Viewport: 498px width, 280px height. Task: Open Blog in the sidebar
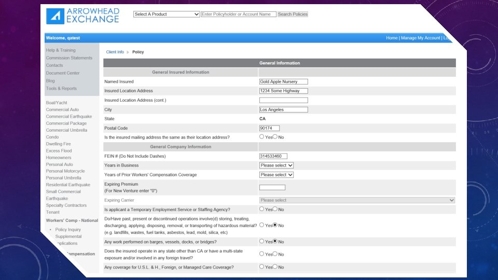(x=50, y=81)
